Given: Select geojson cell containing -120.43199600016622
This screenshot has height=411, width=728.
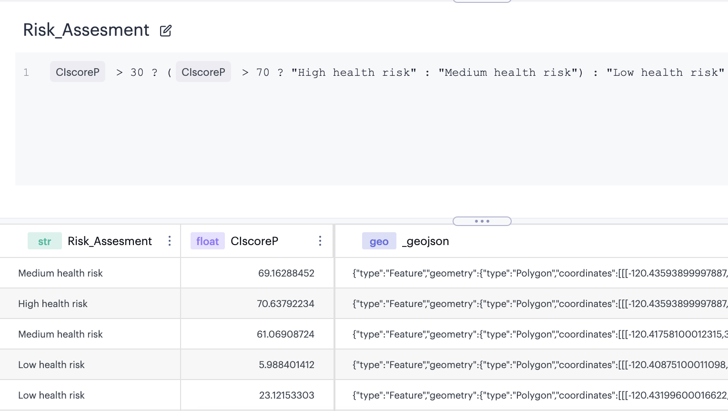Looking at the screenshot, I should 532,395.
